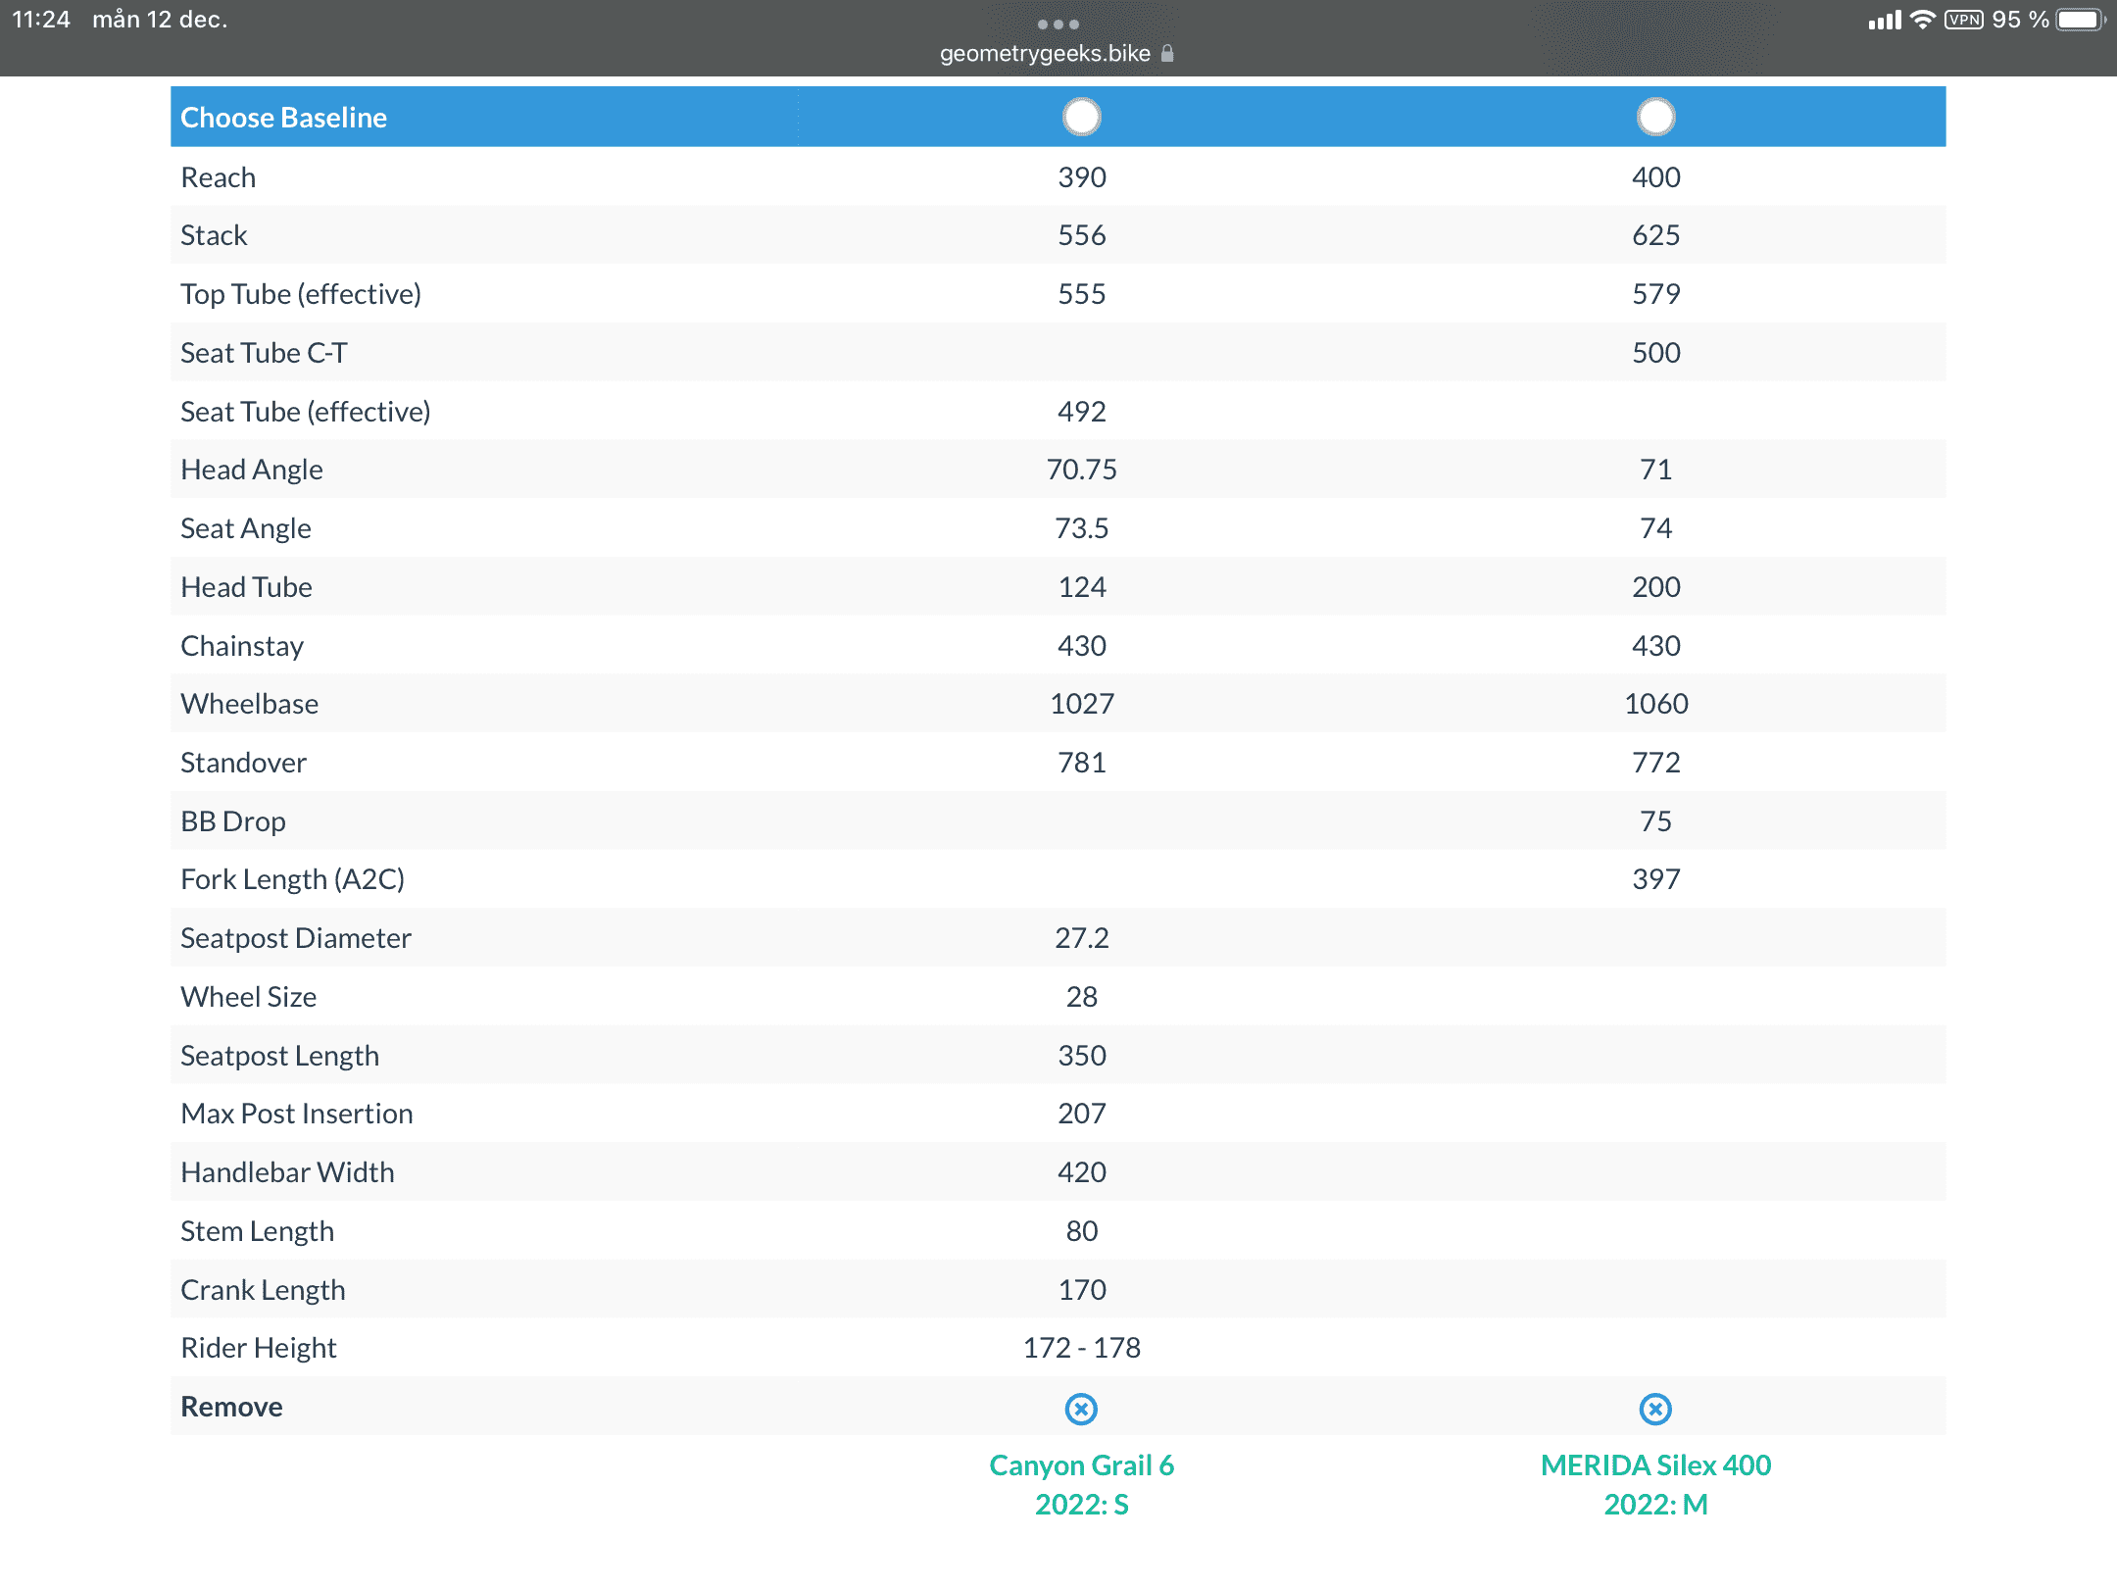Click Merida standover value 772
This screenshot has width=2117, height=1588.
1655,763
